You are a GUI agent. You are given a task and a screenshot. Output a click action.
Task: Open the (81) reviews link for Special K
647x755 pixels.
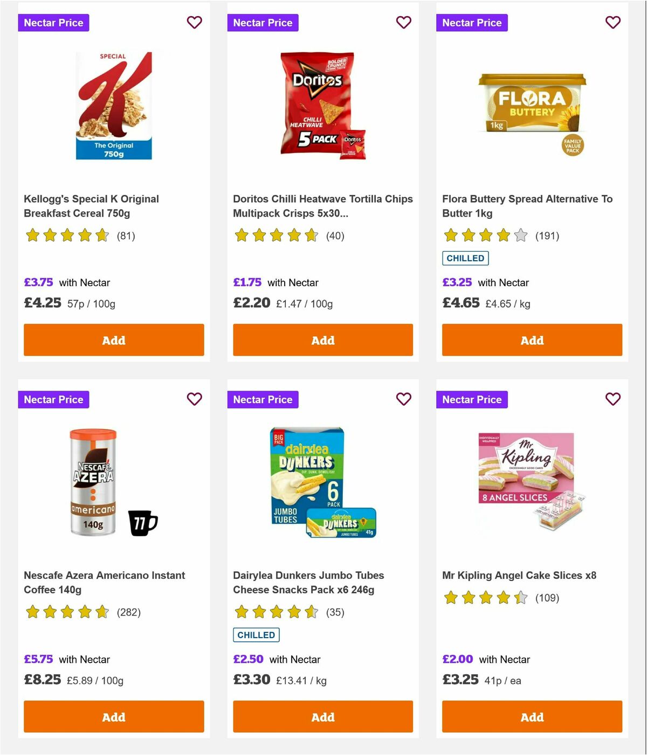coord(127,236)
